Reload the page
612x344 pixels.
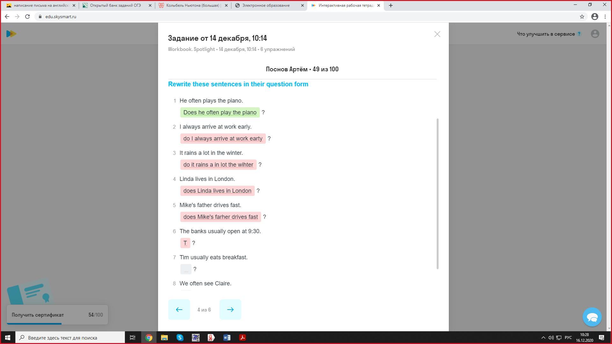(x=27, y=17)
